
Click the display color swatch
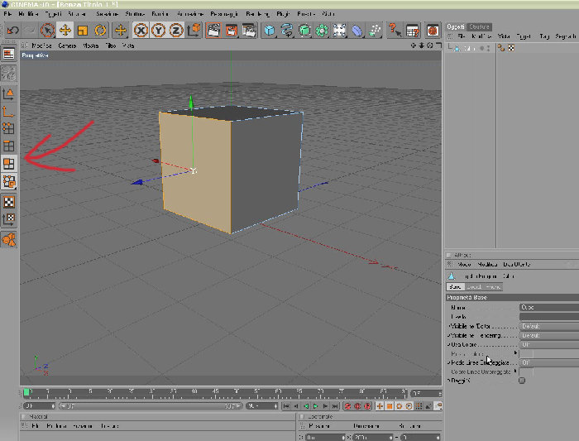526,354
